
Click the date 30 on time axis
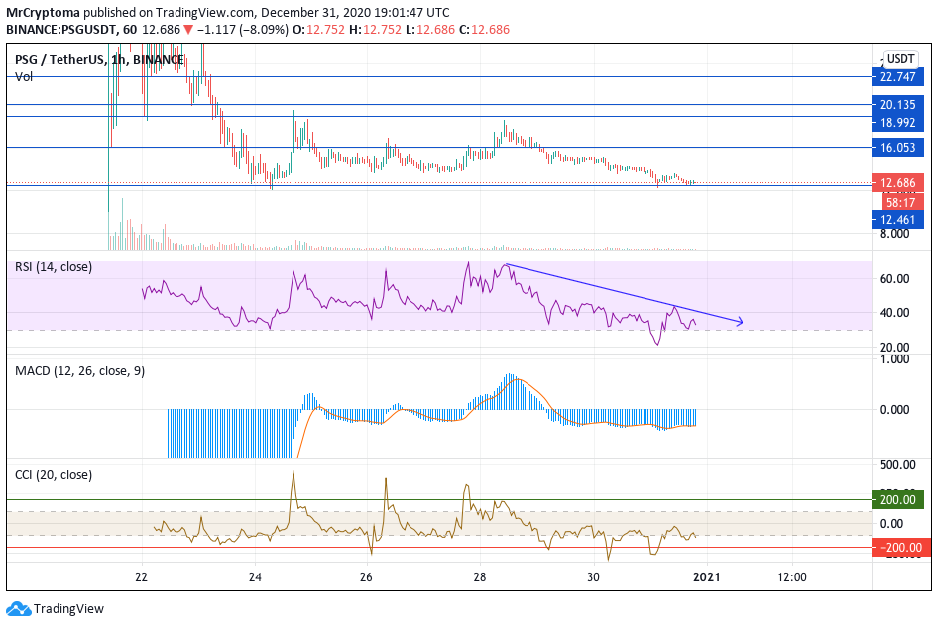593,576
